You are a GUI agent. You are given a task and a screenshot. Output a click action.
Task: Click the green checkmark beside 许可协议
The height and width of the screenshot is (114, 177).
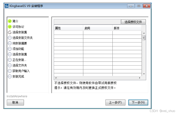(10, 27)
